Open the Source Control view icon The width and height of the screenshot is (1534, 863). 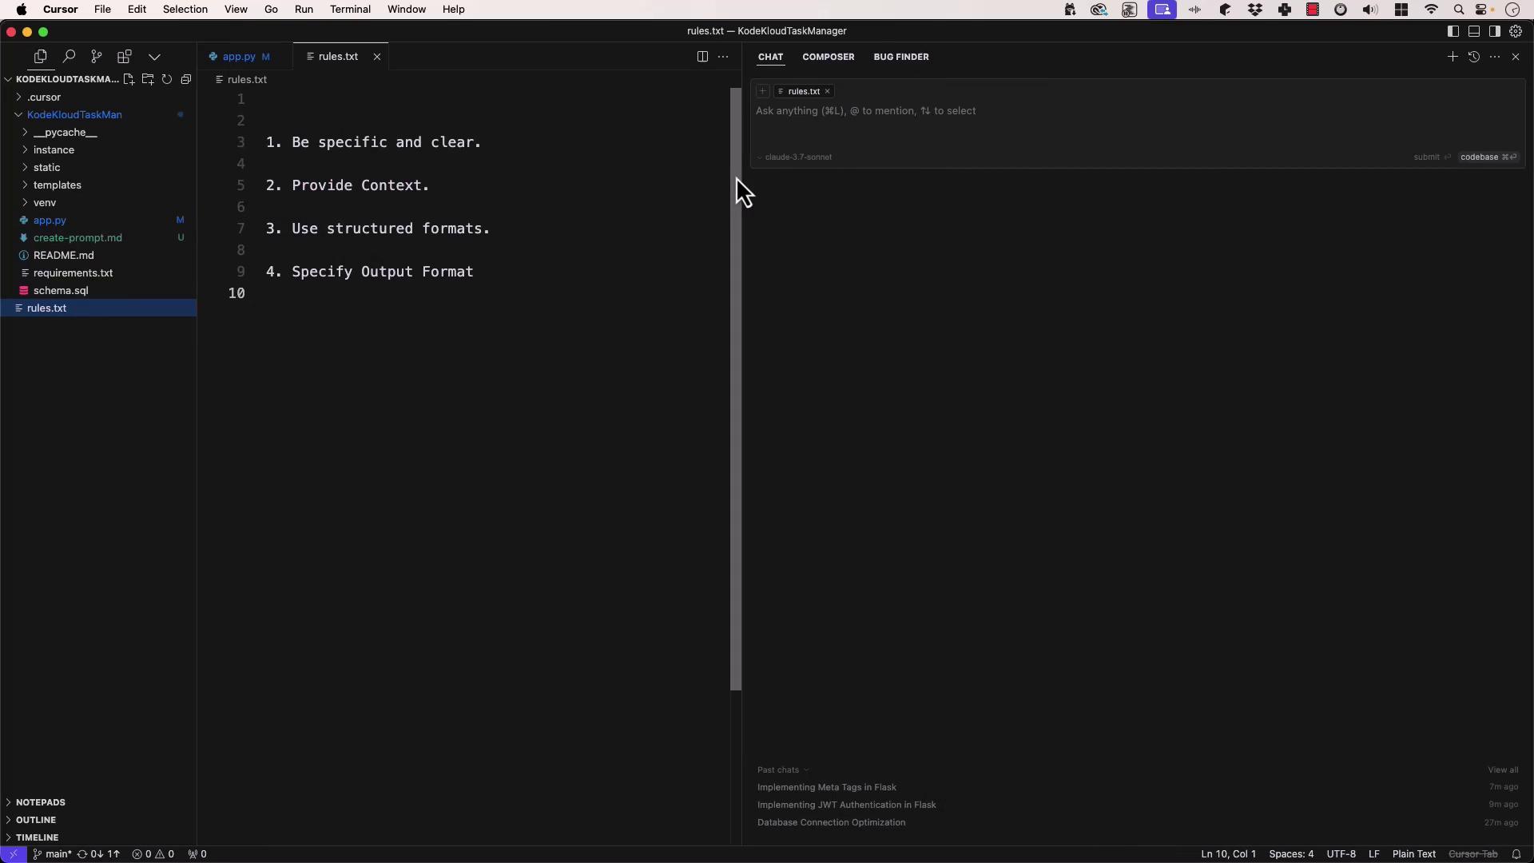(97, 57)
